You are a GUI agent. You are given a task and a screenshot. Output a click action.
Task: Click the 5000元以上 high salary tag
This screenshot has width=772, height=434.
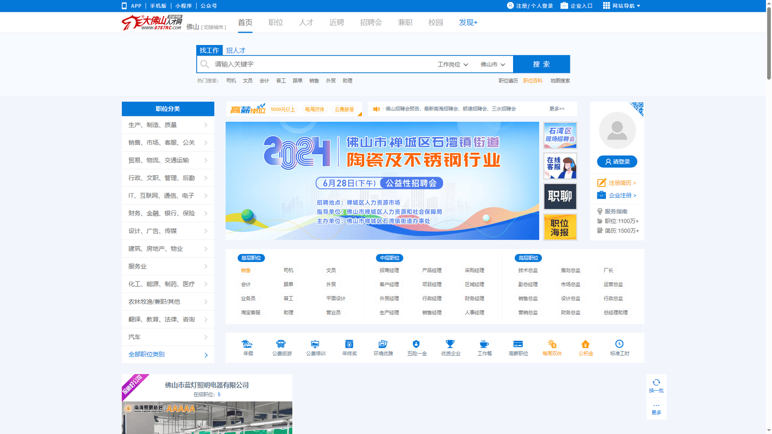(283, 109)
